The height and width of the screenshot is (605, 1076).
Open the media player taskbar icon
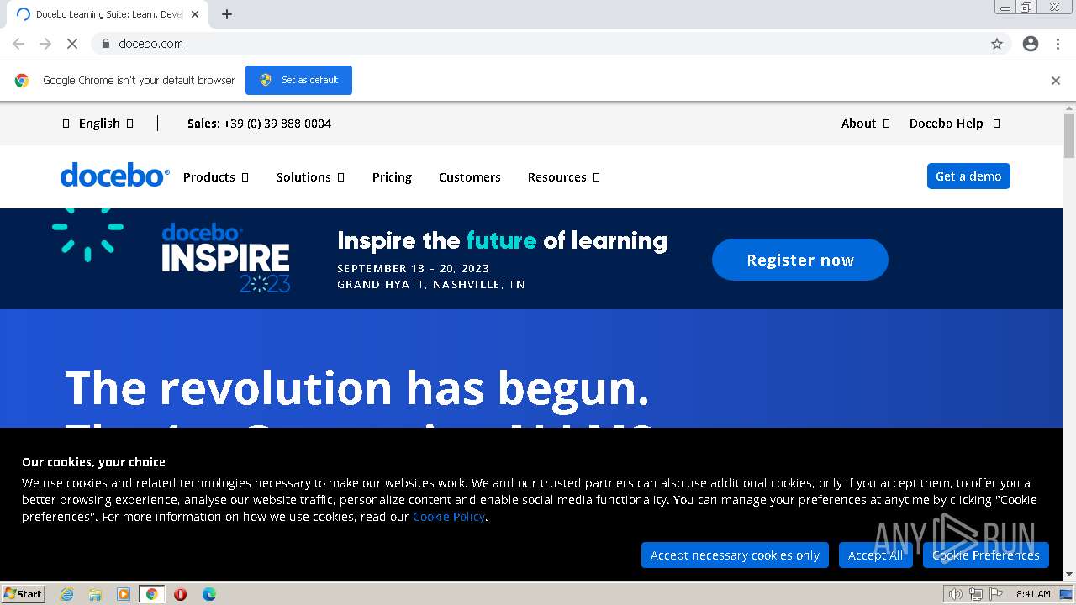[124, 594]
